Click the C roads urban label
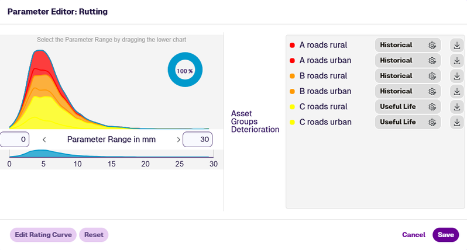This screenshot has height=250, width=467. point(325,122)
